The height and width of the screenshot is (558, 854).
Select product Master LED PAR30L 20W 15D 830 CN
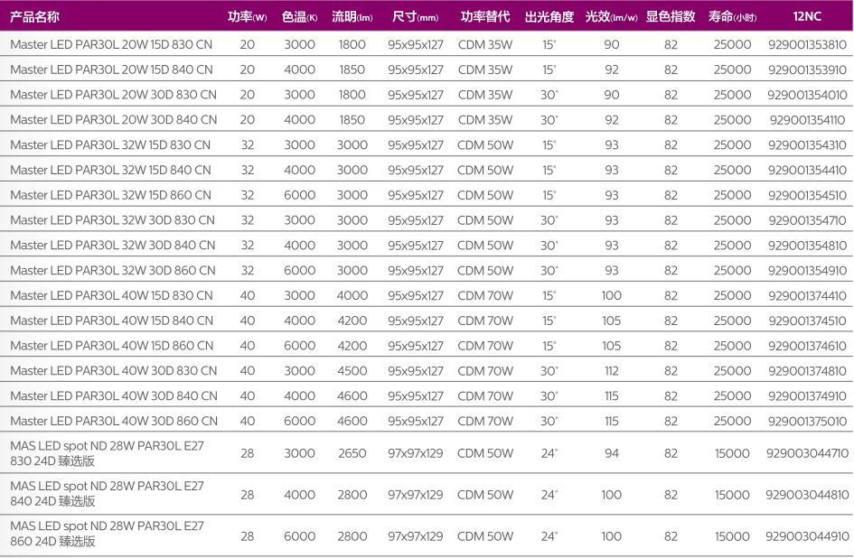(110, 44)
